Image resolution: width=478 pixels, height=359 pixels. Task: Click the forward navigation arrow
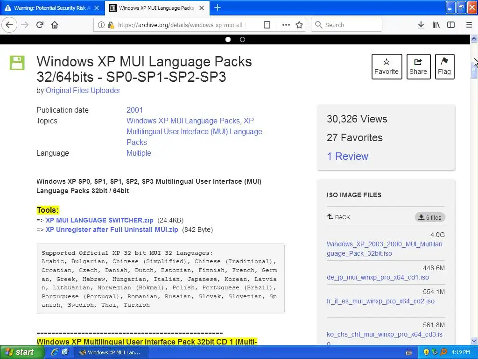[x=25, y=25]
